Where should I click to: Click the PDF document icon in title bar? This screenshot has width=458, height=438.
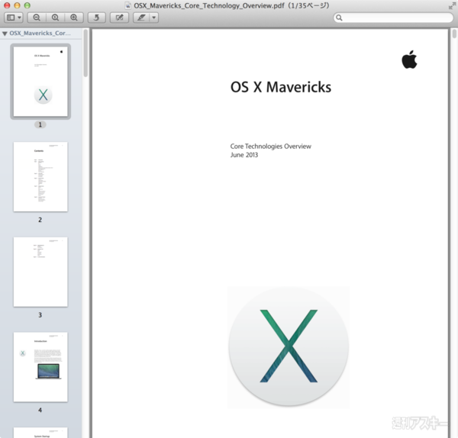(x=127, y=5)
